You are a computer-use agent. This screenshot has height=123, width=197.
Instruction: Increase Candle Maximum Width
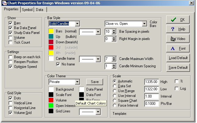tap(114, 58)
